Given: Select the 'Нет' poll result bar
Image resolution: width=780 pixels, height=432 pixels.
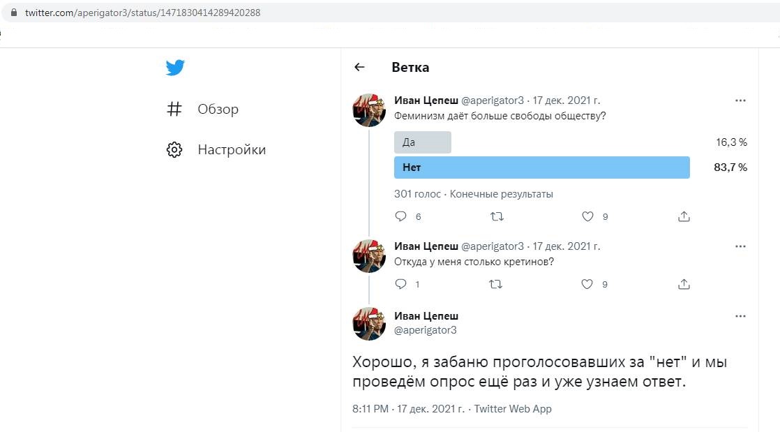Looking at the screenshot, I should pyautogui.click(x=541, y=167).
